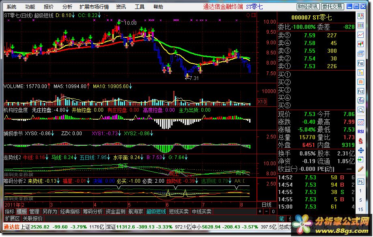Click the 财经资讯 button

point(308,6)
